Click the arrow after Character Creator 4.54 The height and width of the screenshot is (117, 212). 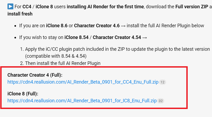tap(144, 37)
